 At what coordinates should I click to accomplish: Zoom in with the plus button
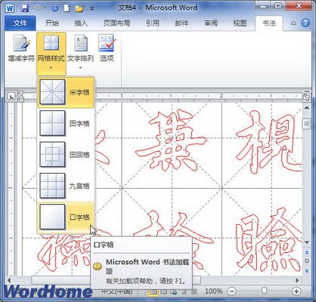click(x=296, y=291)
